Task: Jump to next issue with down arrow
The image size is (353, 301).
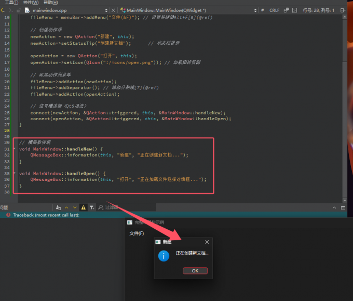Action: coord(75,207)
